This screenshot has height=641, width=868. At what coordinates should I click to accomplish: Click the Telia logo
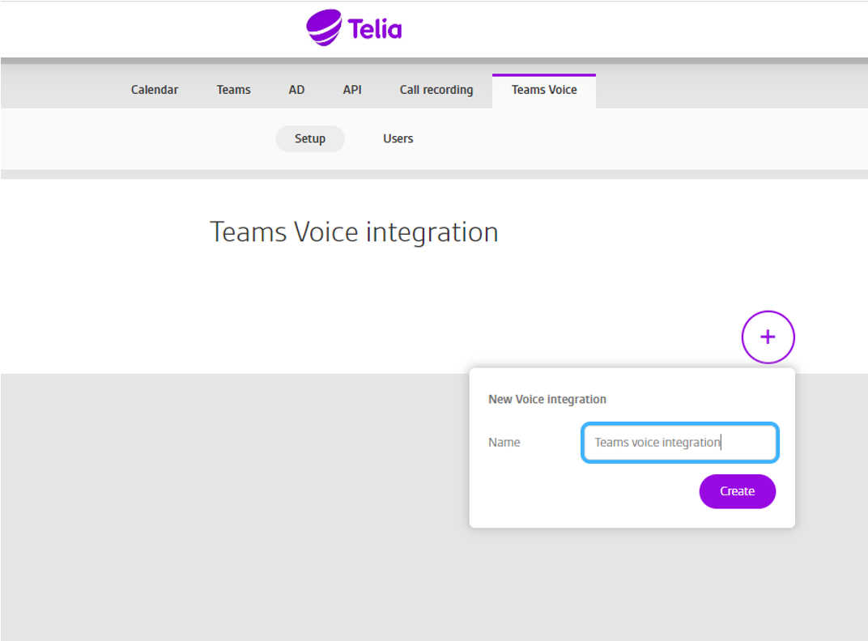355,28
